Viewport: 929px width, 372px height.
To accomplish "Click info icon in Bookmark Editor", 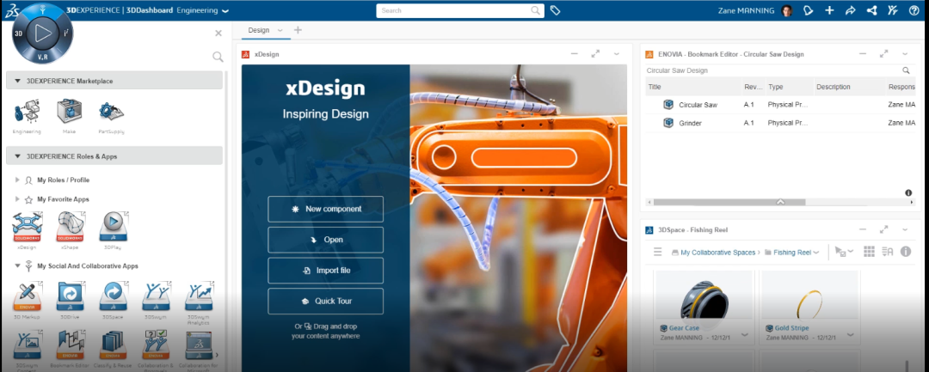I will coord(908,192).
